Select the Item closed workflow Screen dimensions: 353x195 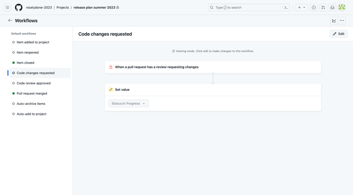(x=40, y=63)
